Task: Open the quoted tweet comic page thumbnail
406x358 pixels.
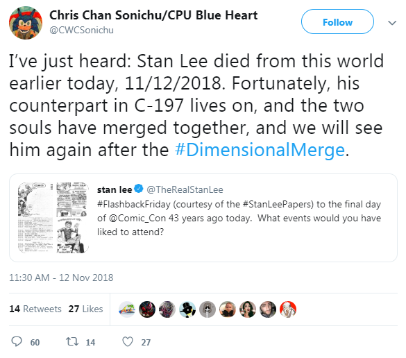Action: tap(53, 217)
